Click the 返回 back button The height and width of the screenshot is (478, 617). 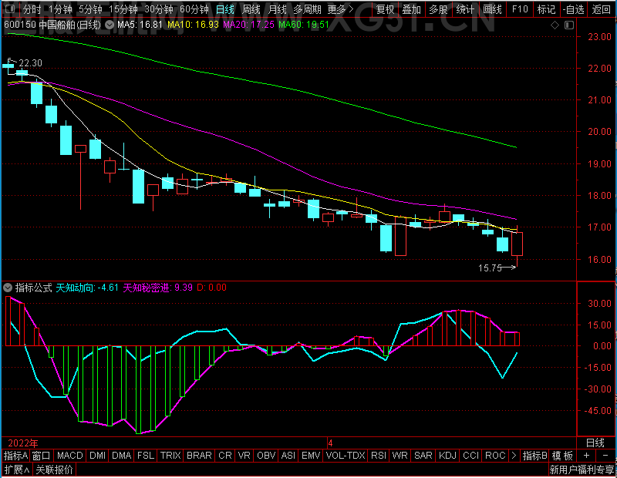pos(602,9)
